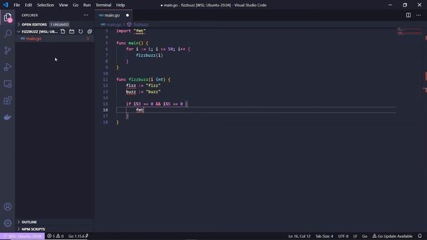Open the Explorer view in activity bar
This screenshot has height=240, width=427.
7,18
